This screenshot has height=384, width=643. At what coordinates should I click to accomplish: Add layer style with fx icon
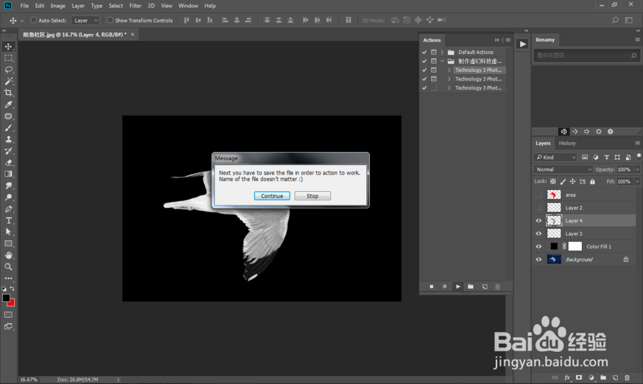(x=567, y=378)
